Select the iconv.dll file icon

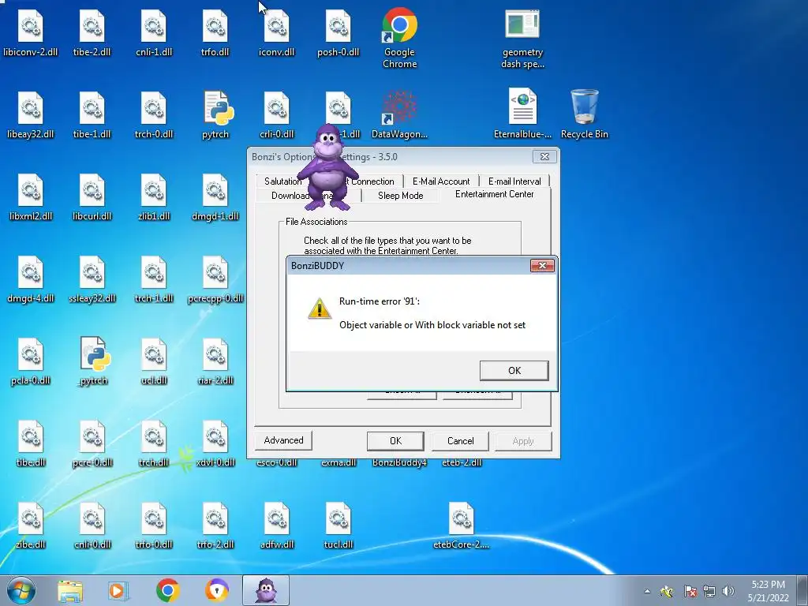(x=277, y=32)
